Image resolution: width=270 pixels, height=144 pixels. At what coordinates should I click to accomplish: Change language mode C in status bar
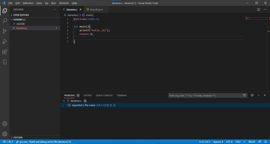[x=244, y=142]
